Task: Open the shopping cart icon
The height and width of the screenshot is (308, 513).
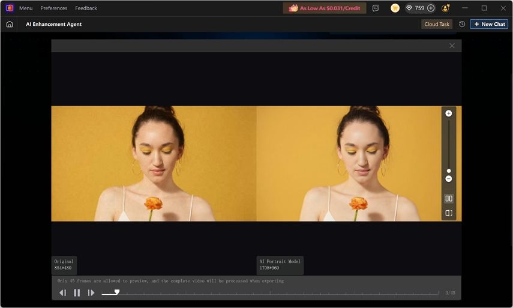Action: point(395,8)
